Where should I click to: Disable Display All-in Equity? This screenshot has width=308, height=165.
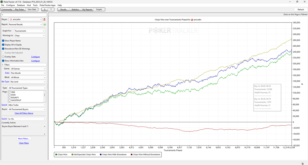click(3, 45)
